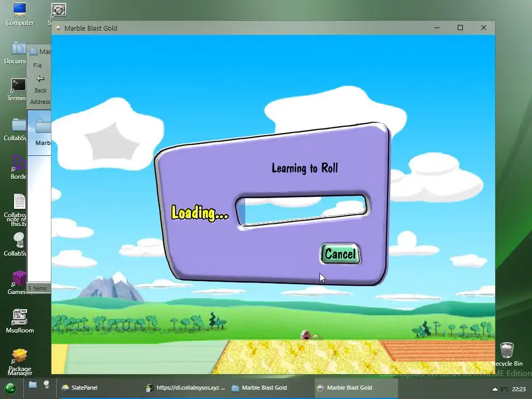Image resolution: width=532 pixels, height=399 pixels.
Task: Switch to the SlatePanel taskbar item
Action: coord(100,388)
